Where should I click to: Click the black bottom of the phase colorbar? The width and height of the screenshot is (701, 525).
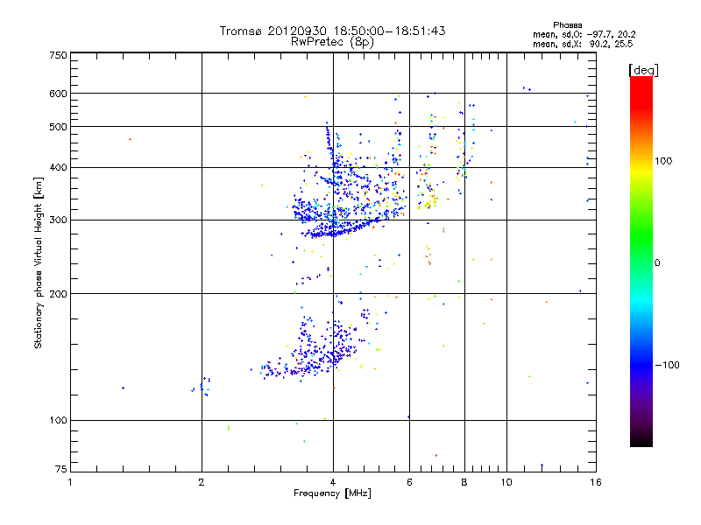pos(641,440)
